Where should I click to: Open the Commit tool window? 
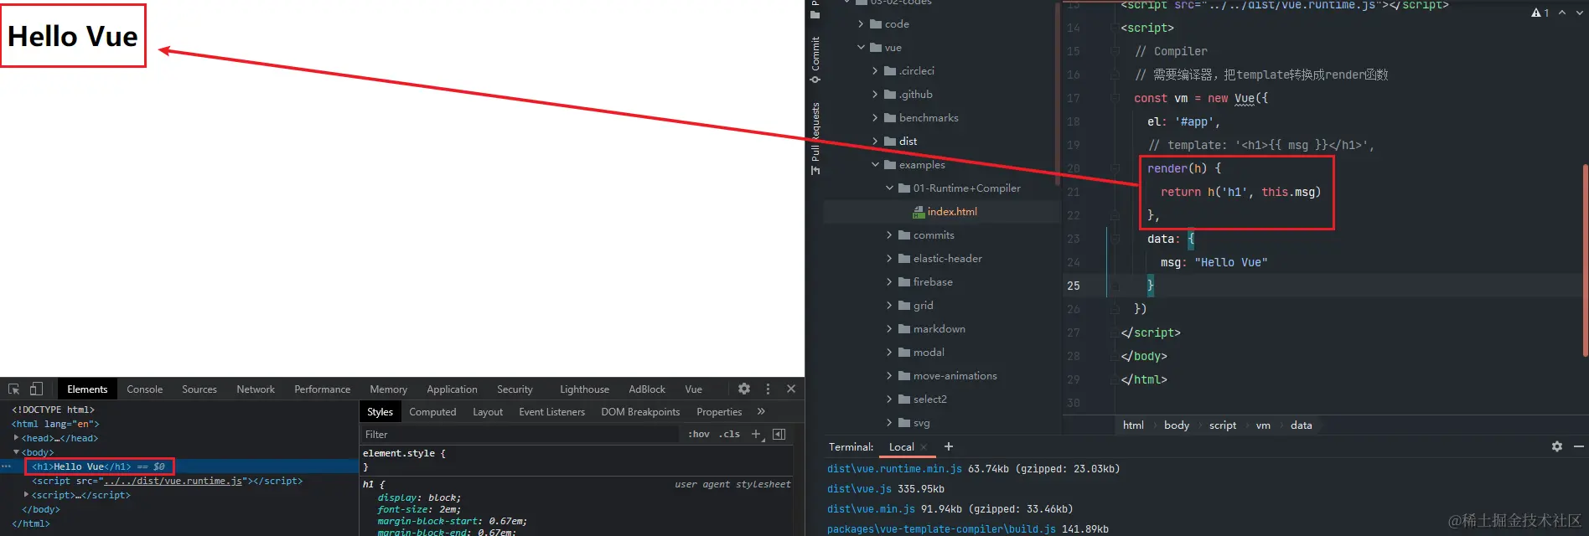pyautogui.click(x=815, y=60)
